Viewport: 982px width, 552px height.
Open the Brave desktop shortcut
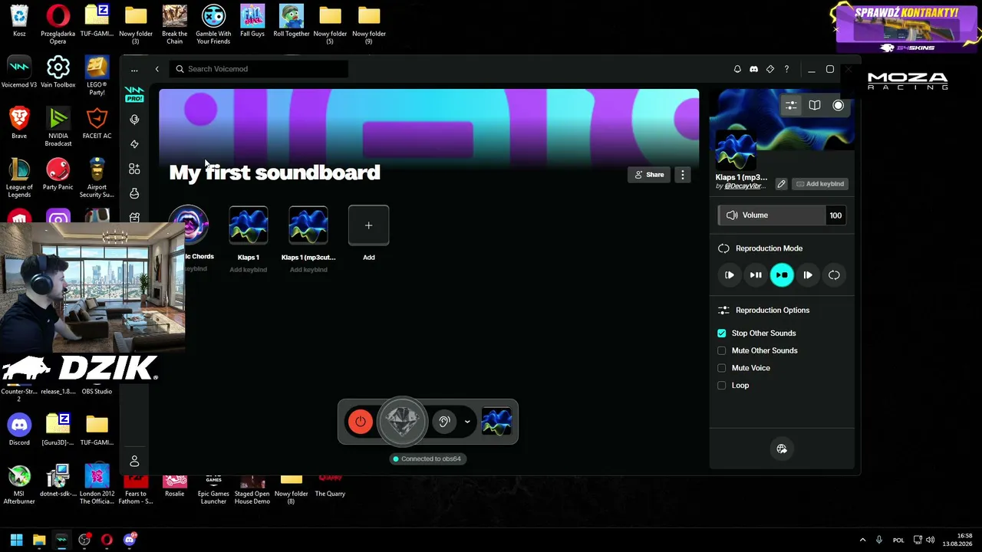pos(19,123)
